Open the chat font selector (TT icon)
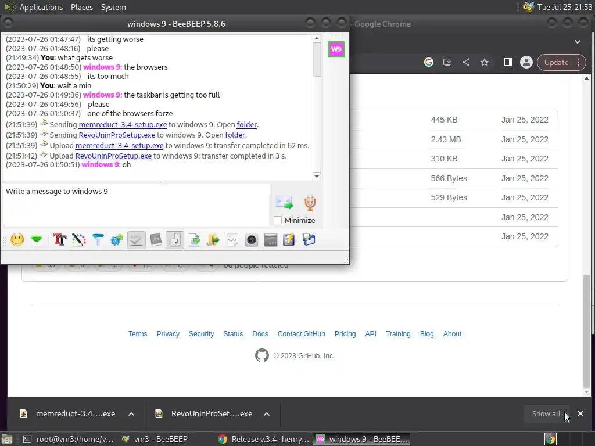Viewport: 595px width, 446px height. point(60,240)
